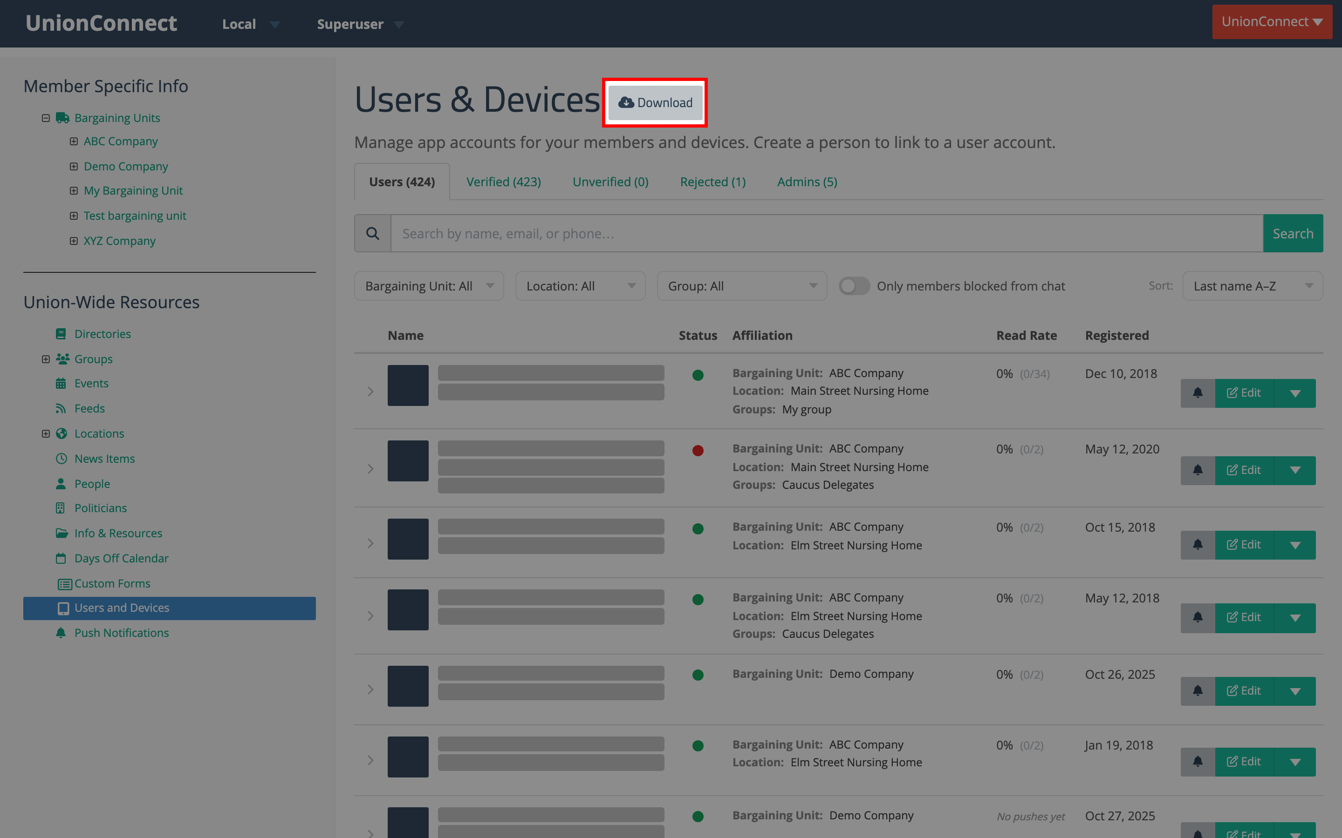Expand the Demo Company tree node

coord(74,166)
